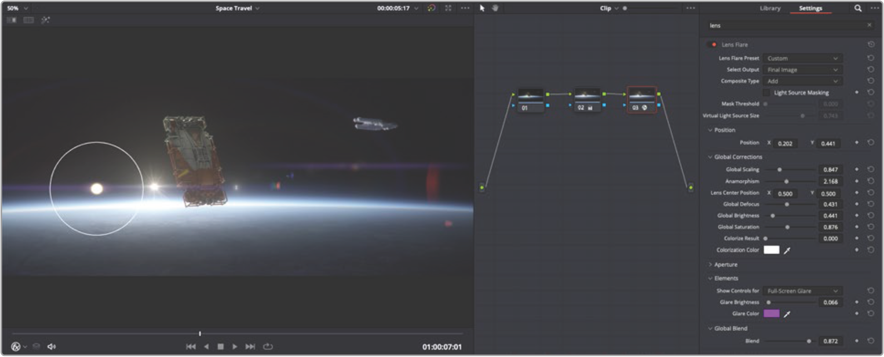884x357 pixels.
Task: Open the Lens Flare Preset dropdown
Action: 802,58
